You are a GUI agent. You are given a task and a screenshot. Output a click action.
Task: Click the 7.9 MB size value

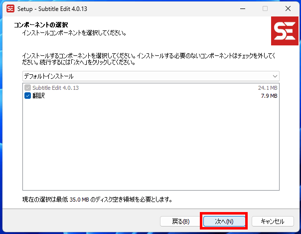point(269,96)
